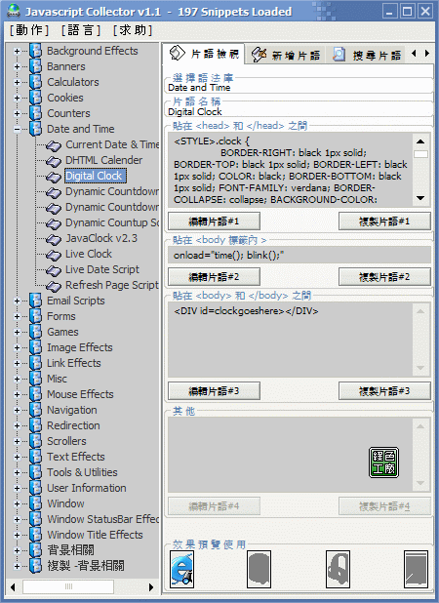Click the 複製片語#1 button
The height and width of the screenshot is (603, 439).
(384, 221)
